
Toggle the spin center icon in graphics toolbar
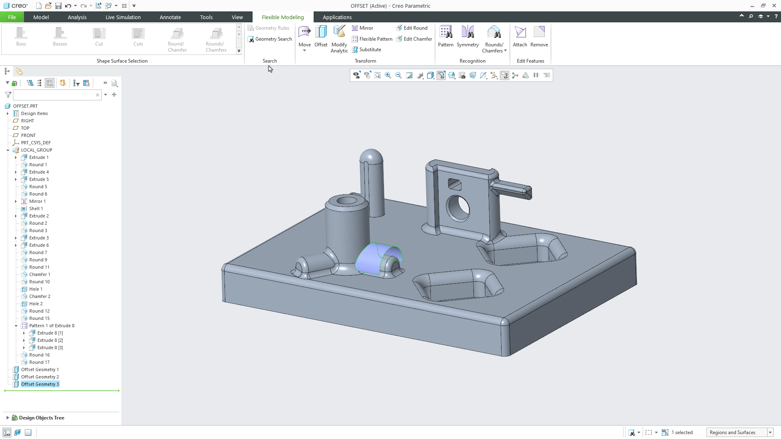click(x=515, y=75)
